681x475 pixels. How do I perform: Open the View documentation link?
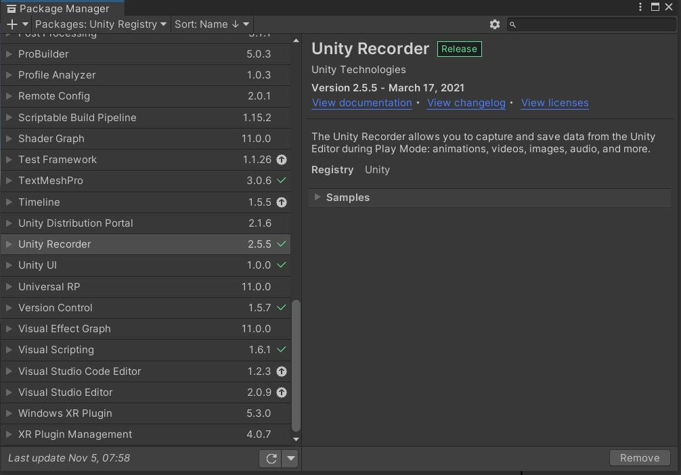[361, 103]
